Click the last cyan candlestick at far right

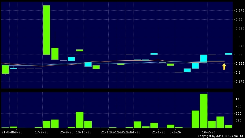point(228,54)
